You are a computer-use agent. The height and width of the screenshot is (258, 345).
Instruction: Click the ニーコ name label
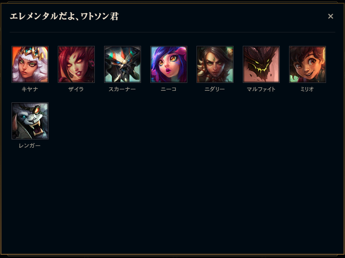(169, 89)
